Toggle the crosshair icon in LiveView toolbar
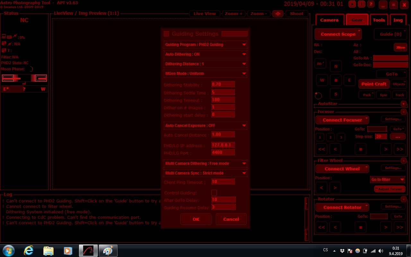 278,13
